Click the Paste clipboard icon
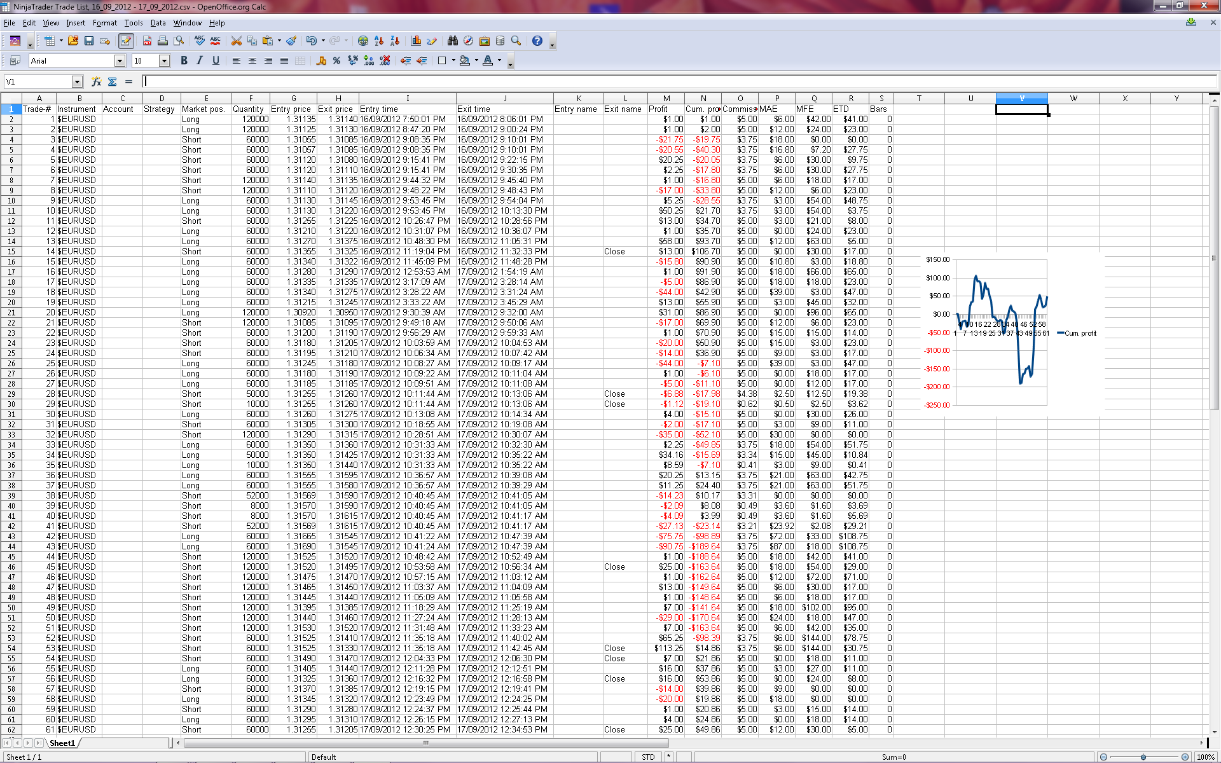Viewport: 1221px width, 763px height. pos(268,41)
